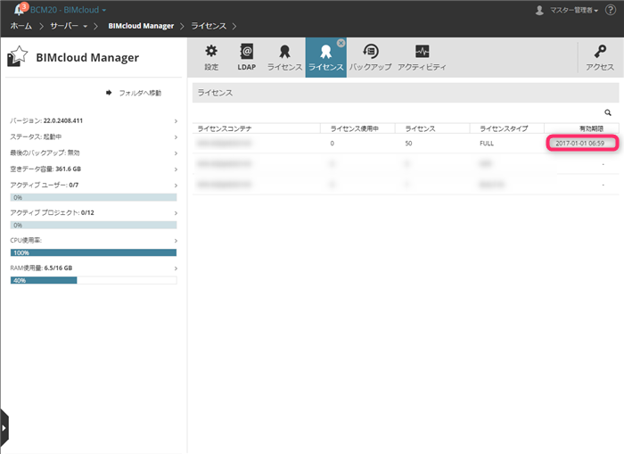Open the バックアップ tab
624x454 pixels.
click(x=371, y=57)
